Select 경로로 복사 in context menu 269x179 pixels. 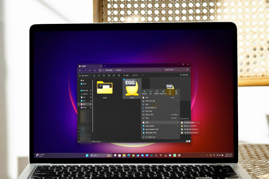click(160, 115)
